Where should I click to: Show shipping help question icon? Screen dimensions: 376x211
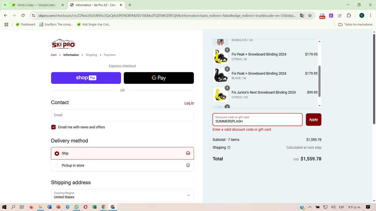(229, 147)
